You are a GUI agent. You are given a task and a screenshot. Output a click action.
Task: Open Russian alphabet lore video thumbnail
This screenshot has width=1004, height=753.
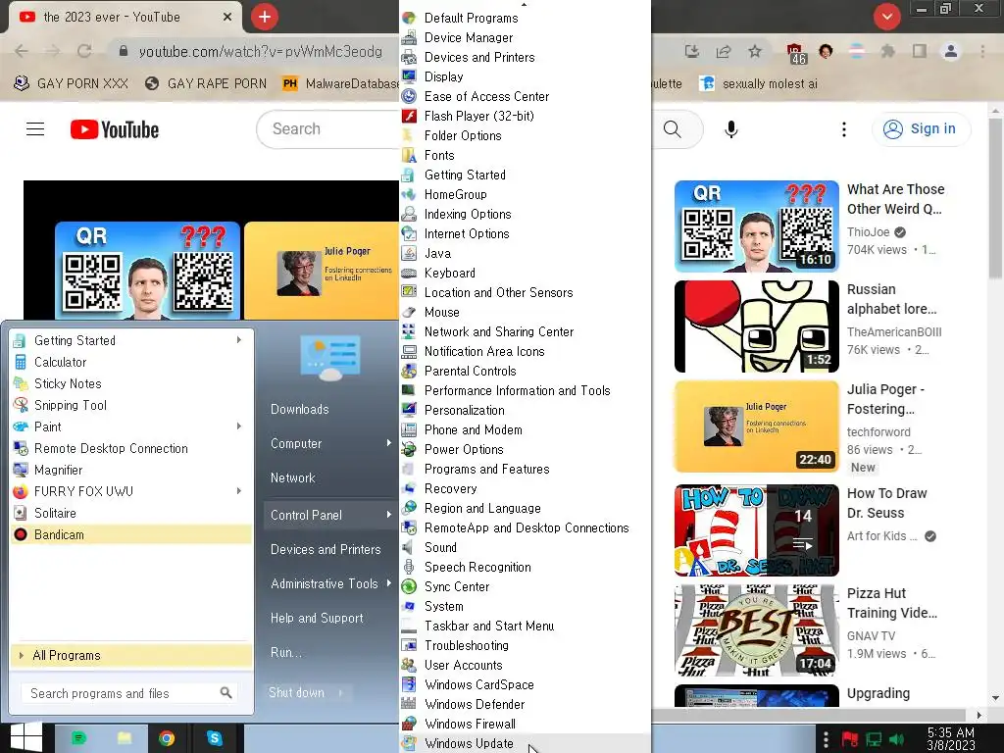(x=756, y=326)
